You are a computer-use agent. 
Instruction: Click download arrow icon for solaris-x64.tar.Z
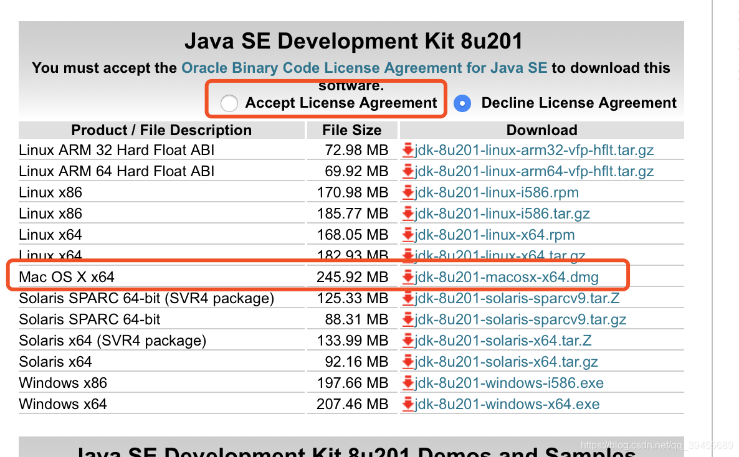tap(408, 341)
